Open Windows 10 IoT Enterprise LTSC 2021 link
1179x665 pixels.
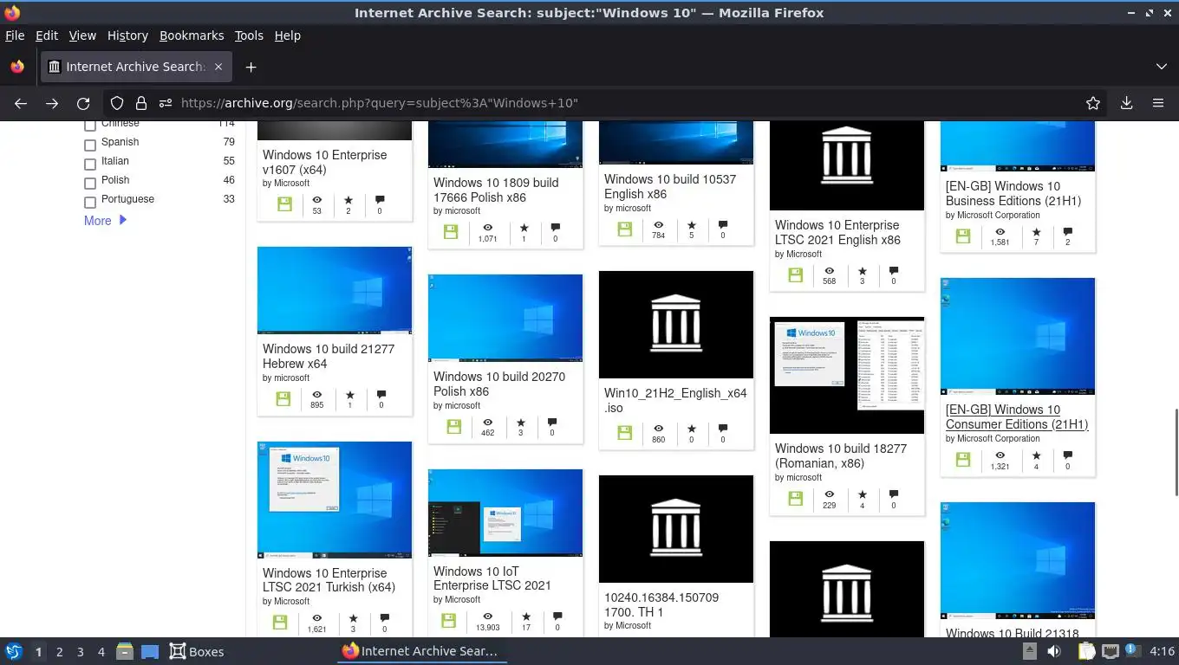[492, 578]
